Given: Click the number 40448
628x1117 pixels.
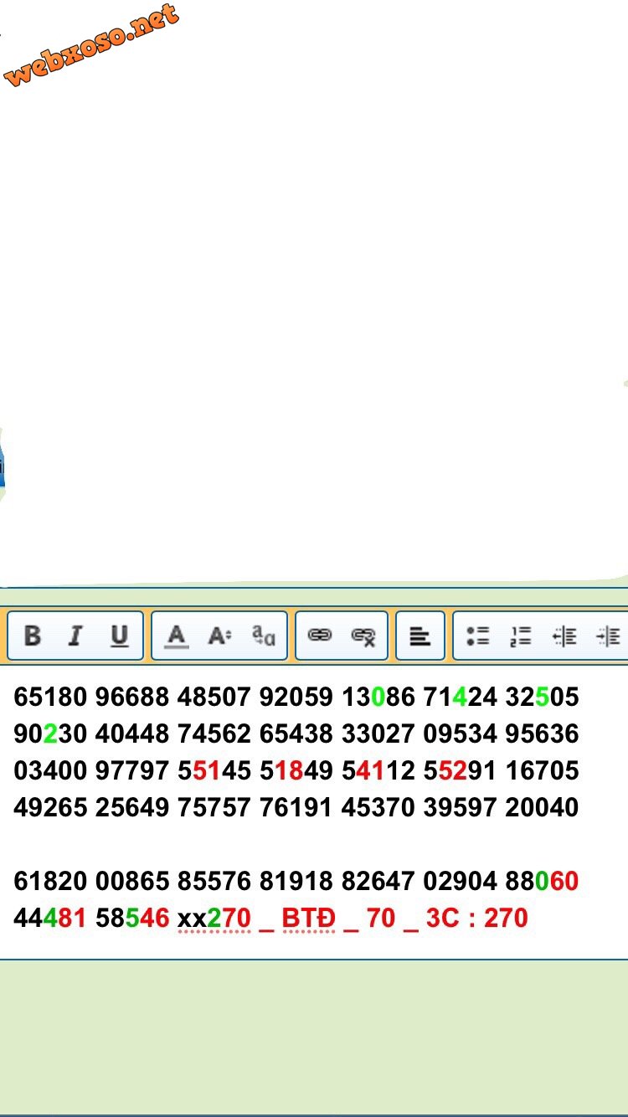Looking at the screenshot, I should pos(132,734).
